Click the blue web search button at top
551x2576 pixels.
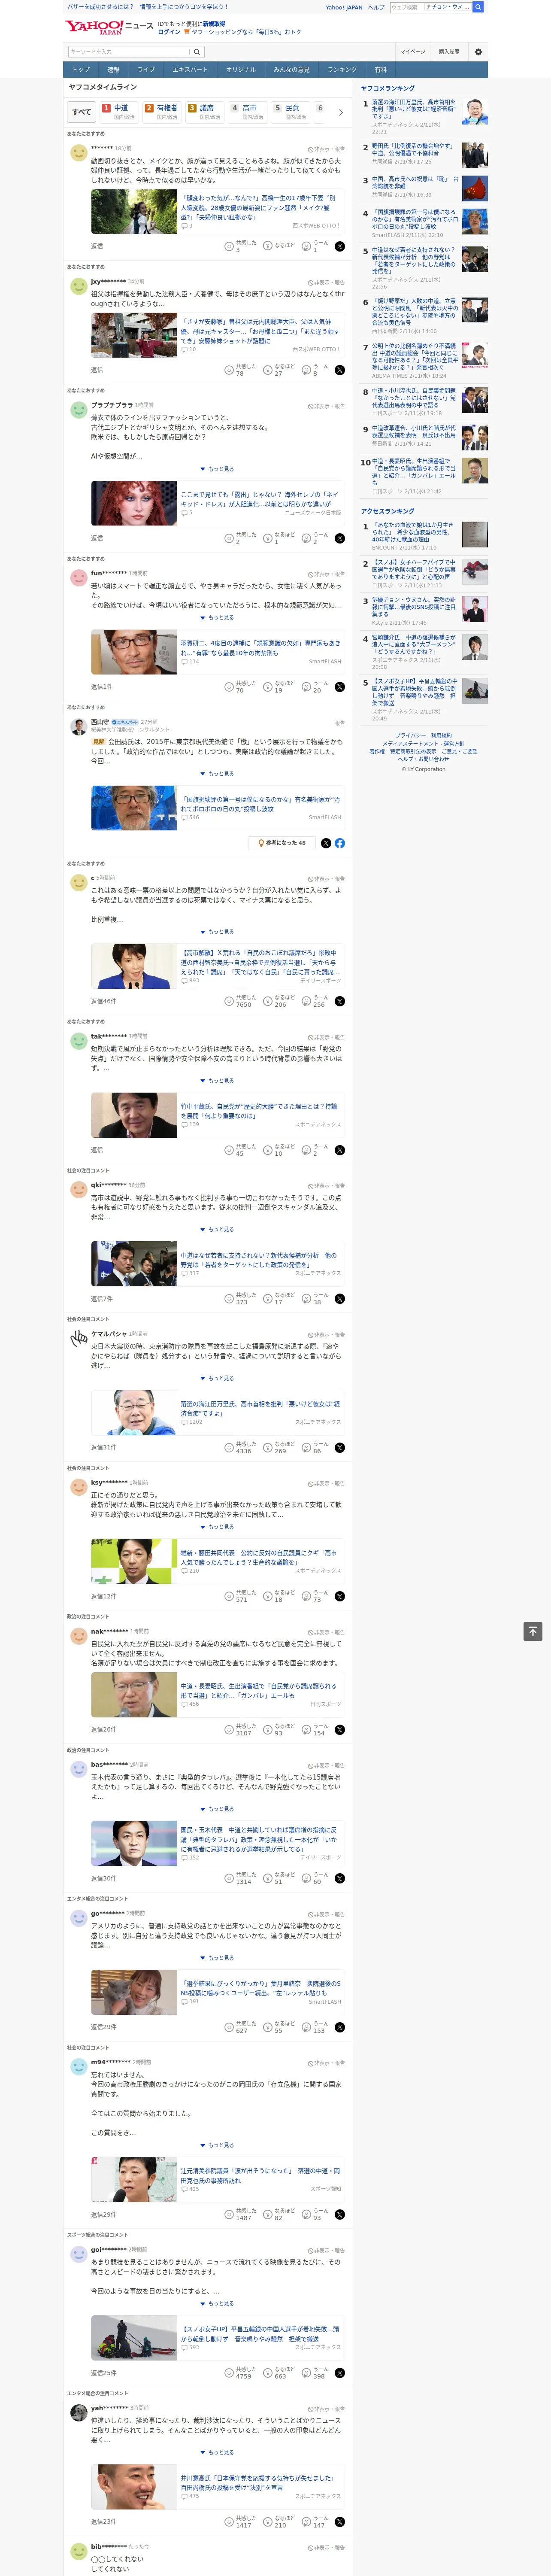(x=478, y=7)
